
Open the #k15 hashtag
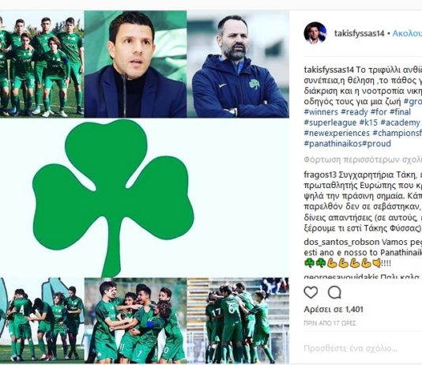click(x=369, y=122)
